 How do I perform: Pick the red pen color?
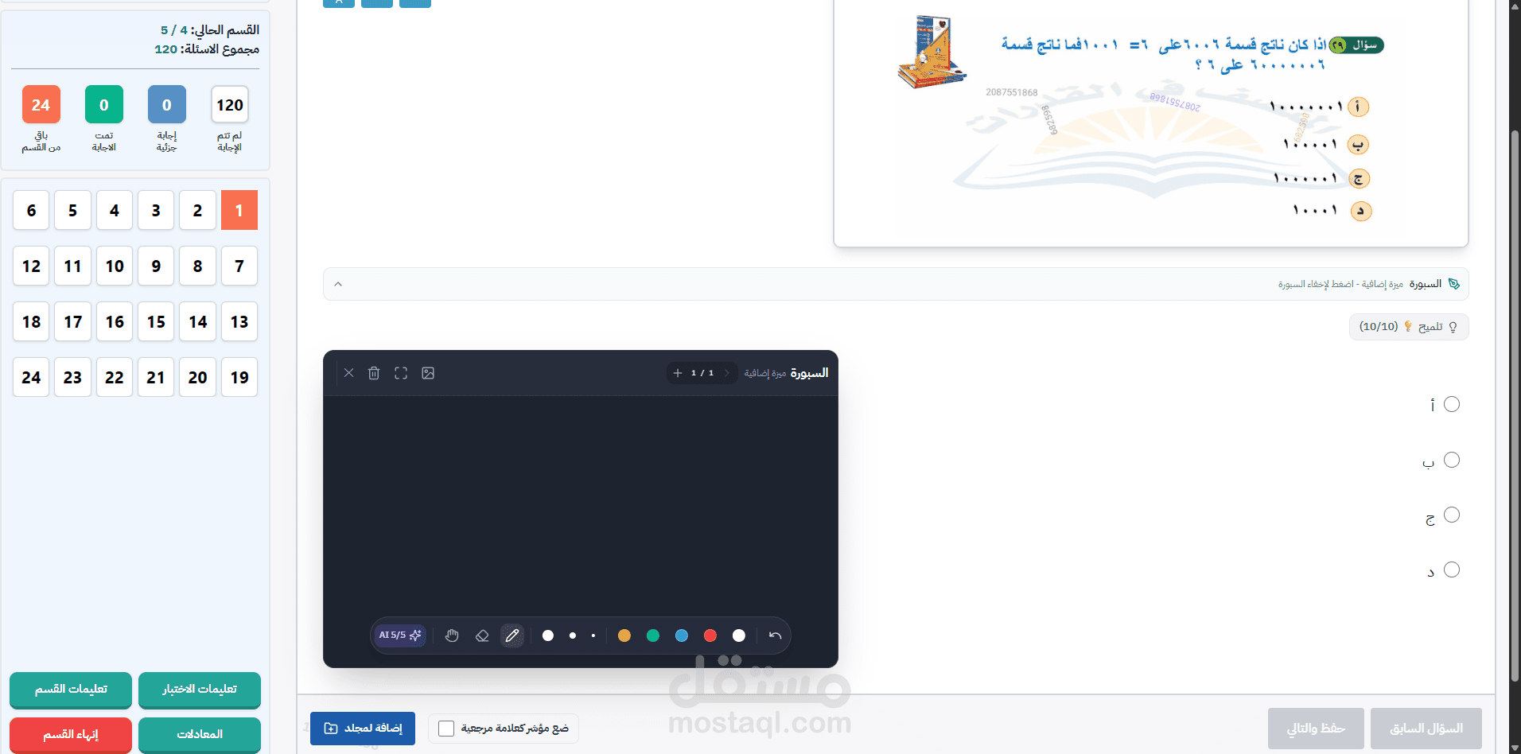tap(710, 635)
